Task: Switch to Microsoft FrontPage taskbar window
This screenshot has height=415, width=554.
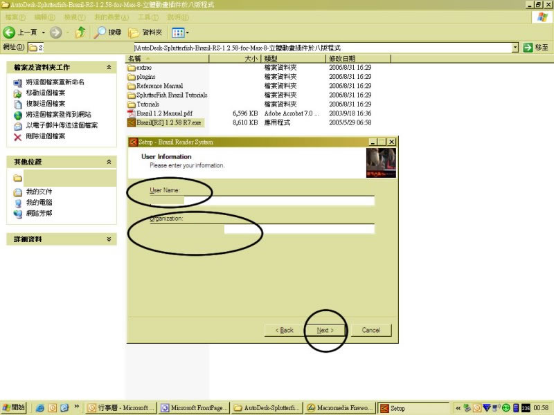Action: [x=195, y=408]
